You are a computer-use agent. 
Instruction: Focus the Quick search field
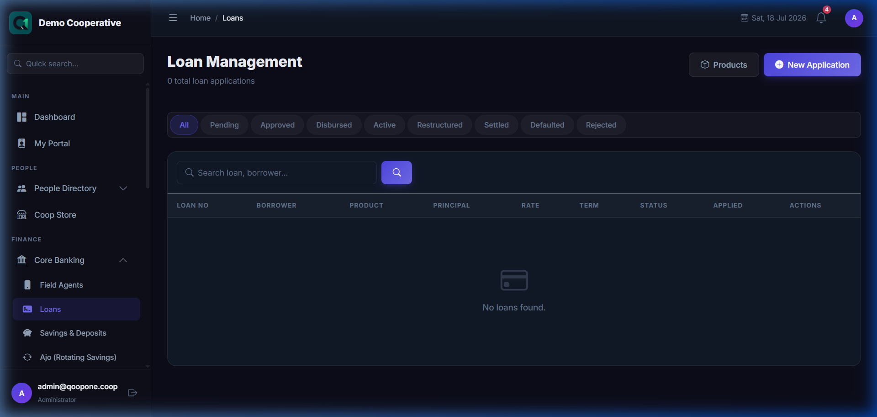pos(75,64)
